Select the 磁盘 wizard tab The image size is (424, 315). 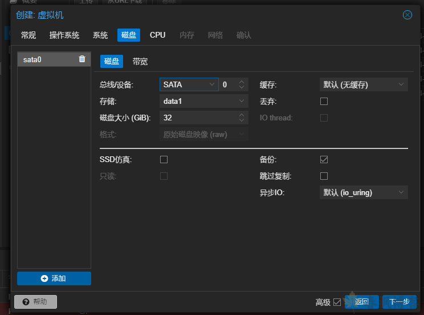click(129, 35)
